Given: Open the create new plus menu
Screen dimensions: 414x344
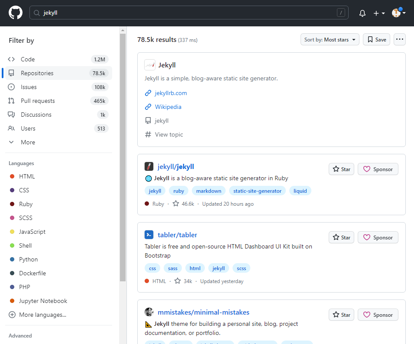Looking at the screenshot, I should 379,13.
